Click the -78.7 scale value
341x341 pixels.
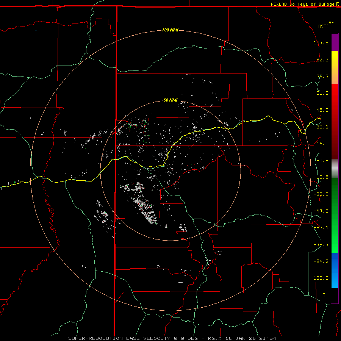pyautogui.click(x=321, y=245)
